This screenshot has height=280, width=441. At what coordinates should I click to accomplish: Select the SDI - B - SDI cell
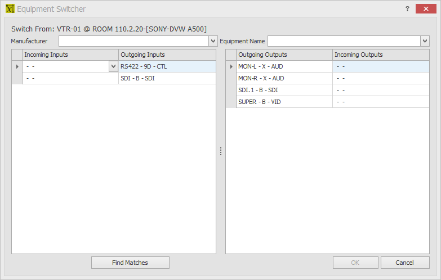click(x=167, y=78)
